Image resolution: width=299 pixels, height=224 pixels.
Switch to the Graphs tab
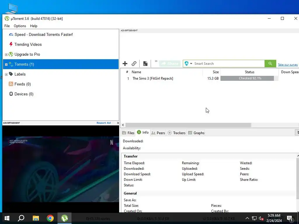point(196,133)
